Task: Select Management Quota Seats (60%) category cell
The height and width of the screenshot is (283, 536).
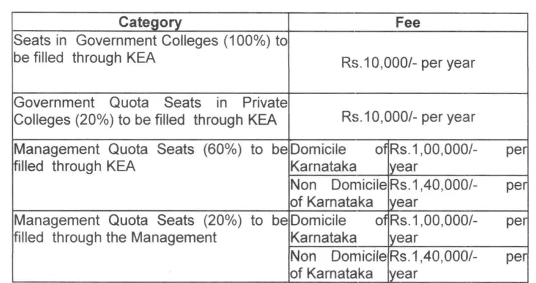Action: pos(150,158)
